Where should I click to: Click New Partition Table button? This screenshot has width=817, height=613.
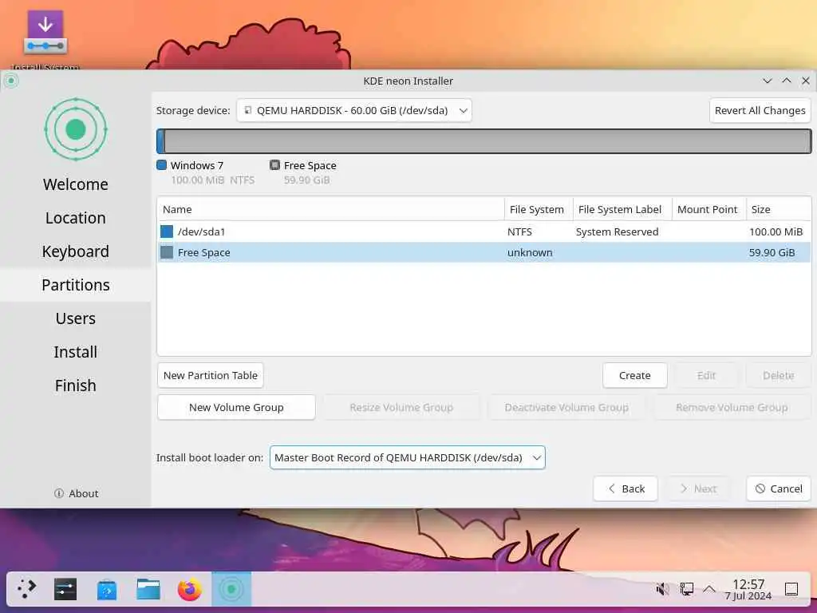tap(211, 375)
